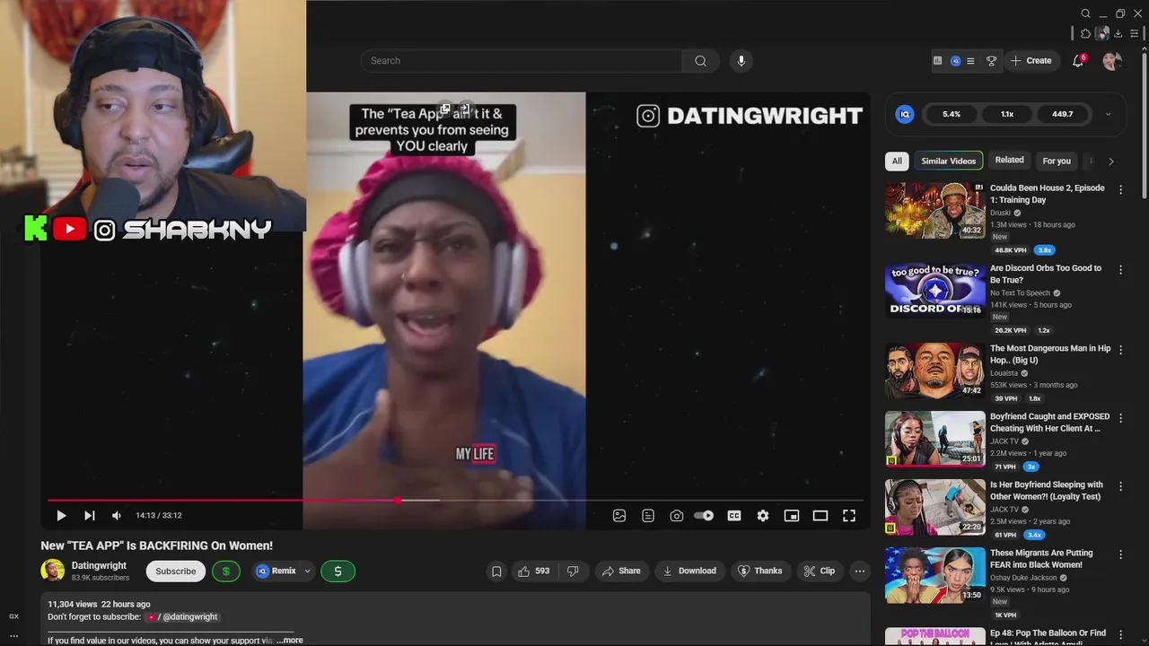Like the video (593)

[x=534, y=571]
